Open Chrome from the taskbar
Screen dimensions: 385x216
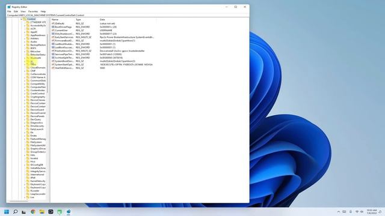(33, 212)
